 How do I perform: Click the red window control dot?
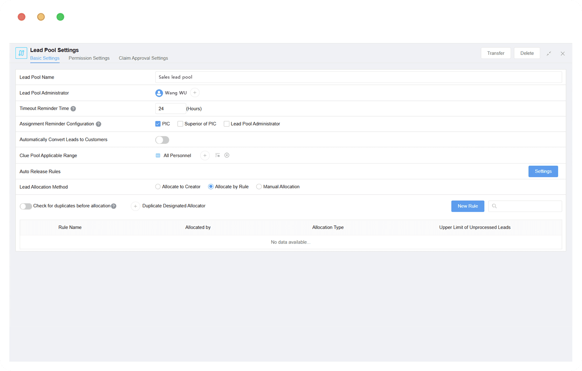click(x=22, y=17)
